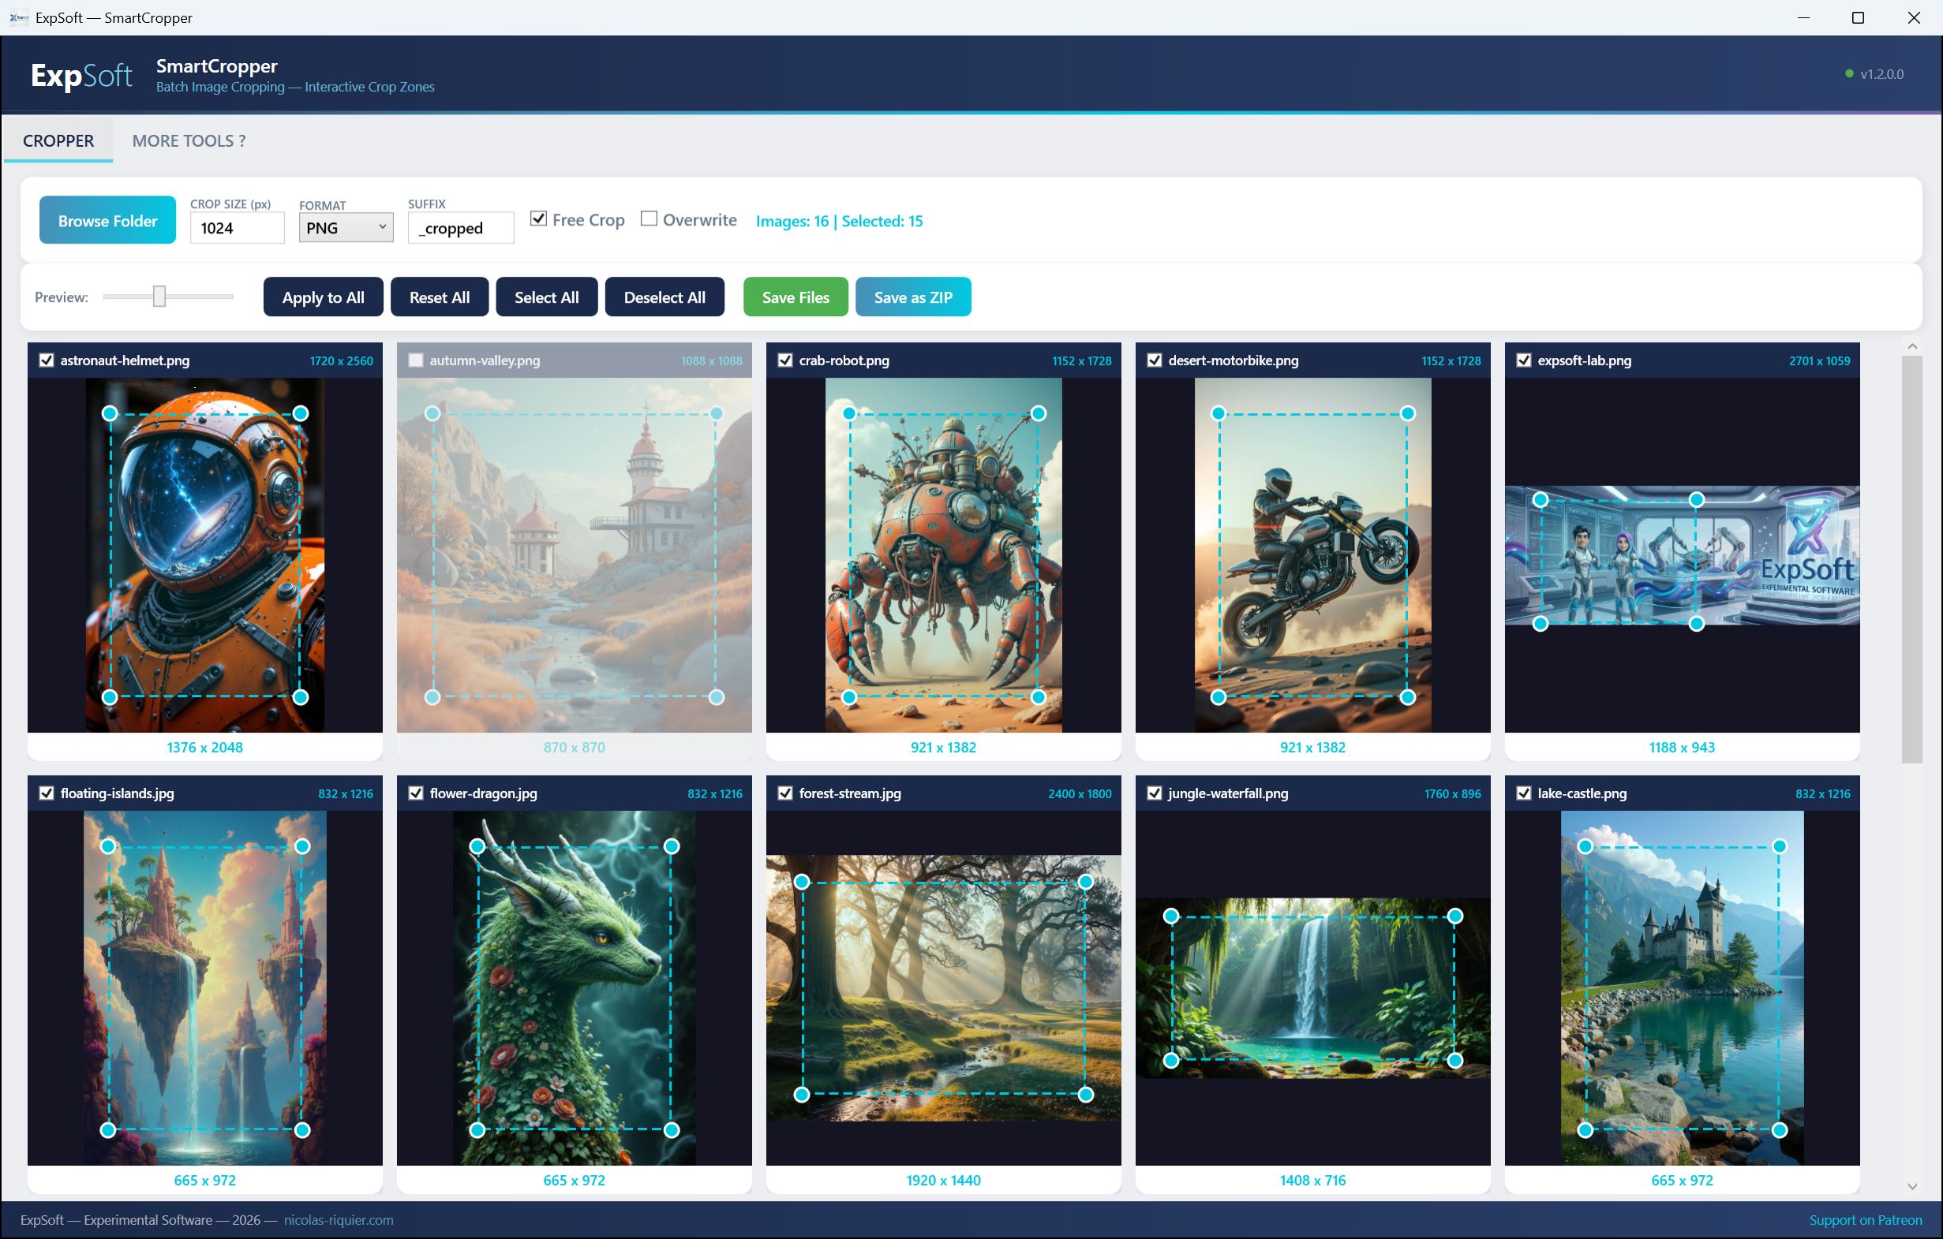Image resolution: width=1943 pixels, height=1239 pixels.
Task: Uncheck the crab-robot.png checkbox
Action: click(x=785, y=360)
